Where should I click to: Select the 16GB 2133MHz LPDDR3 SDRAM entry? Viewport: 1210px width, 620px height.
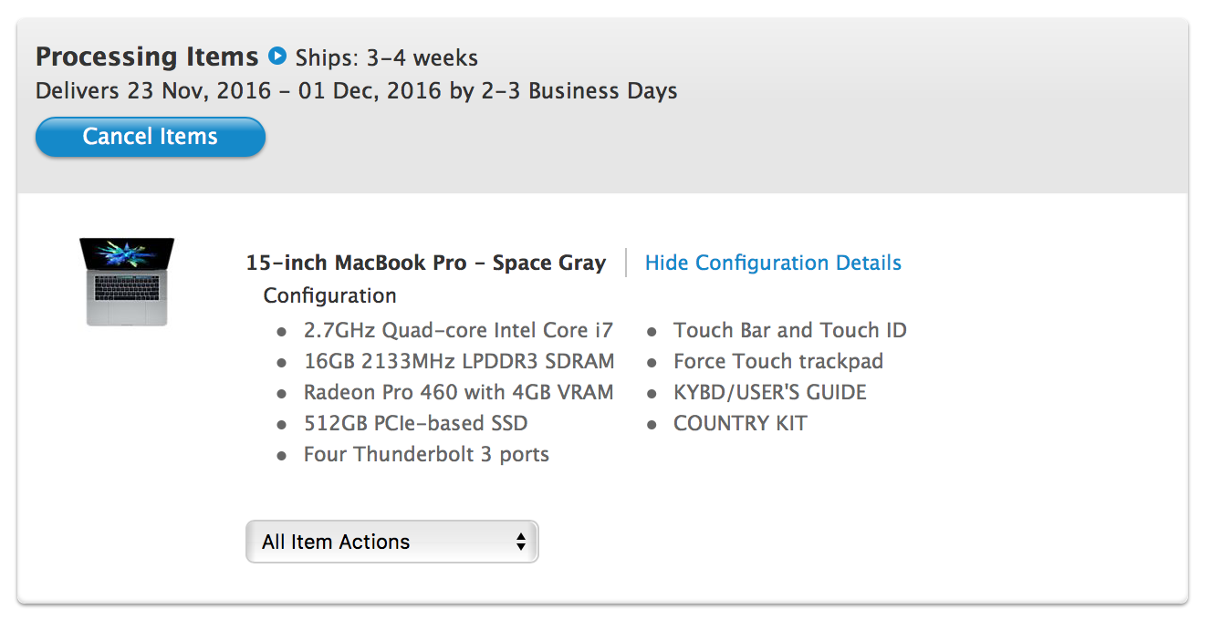click(x=458, y=361)
